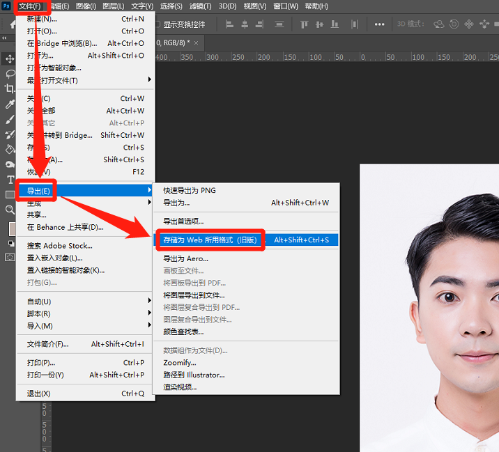The image size is (499, 452).
Task: Click the 3D orbit mode icon
Action: click(x=439, y=24)
